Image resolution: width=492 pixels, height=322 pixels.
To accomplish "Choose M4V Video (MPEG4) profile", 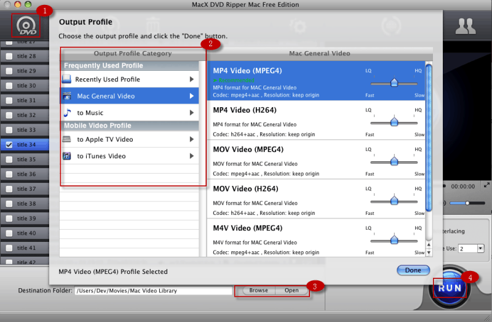I will pos(316,238).
